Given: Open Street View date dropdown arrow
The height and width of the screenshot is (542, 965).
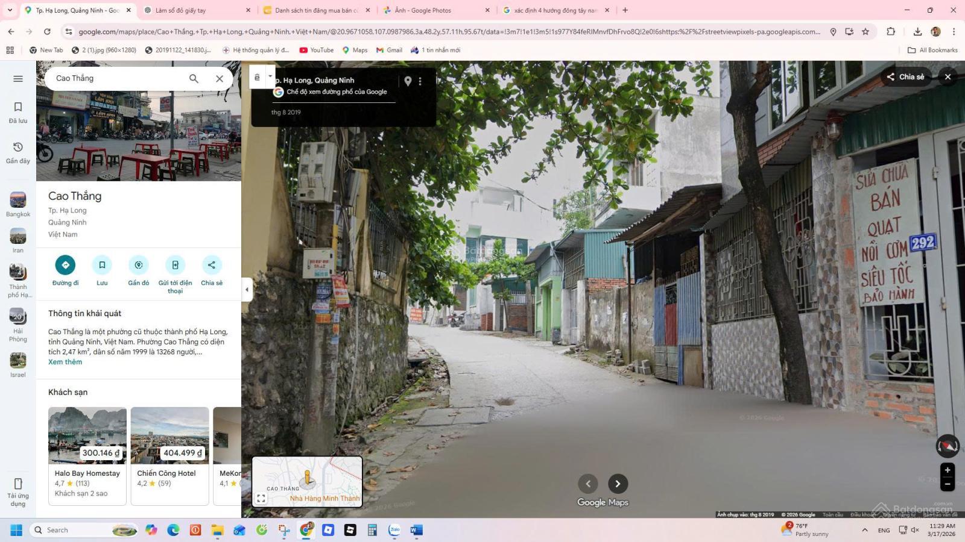Looking at the screenshot, I should coord(270,76).
